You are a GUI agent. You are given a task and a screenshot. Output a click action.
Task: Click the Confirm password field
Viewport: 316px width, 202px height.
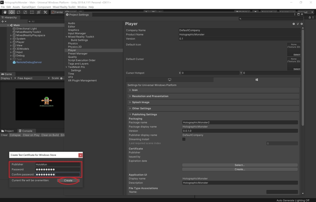click(58, 175)
